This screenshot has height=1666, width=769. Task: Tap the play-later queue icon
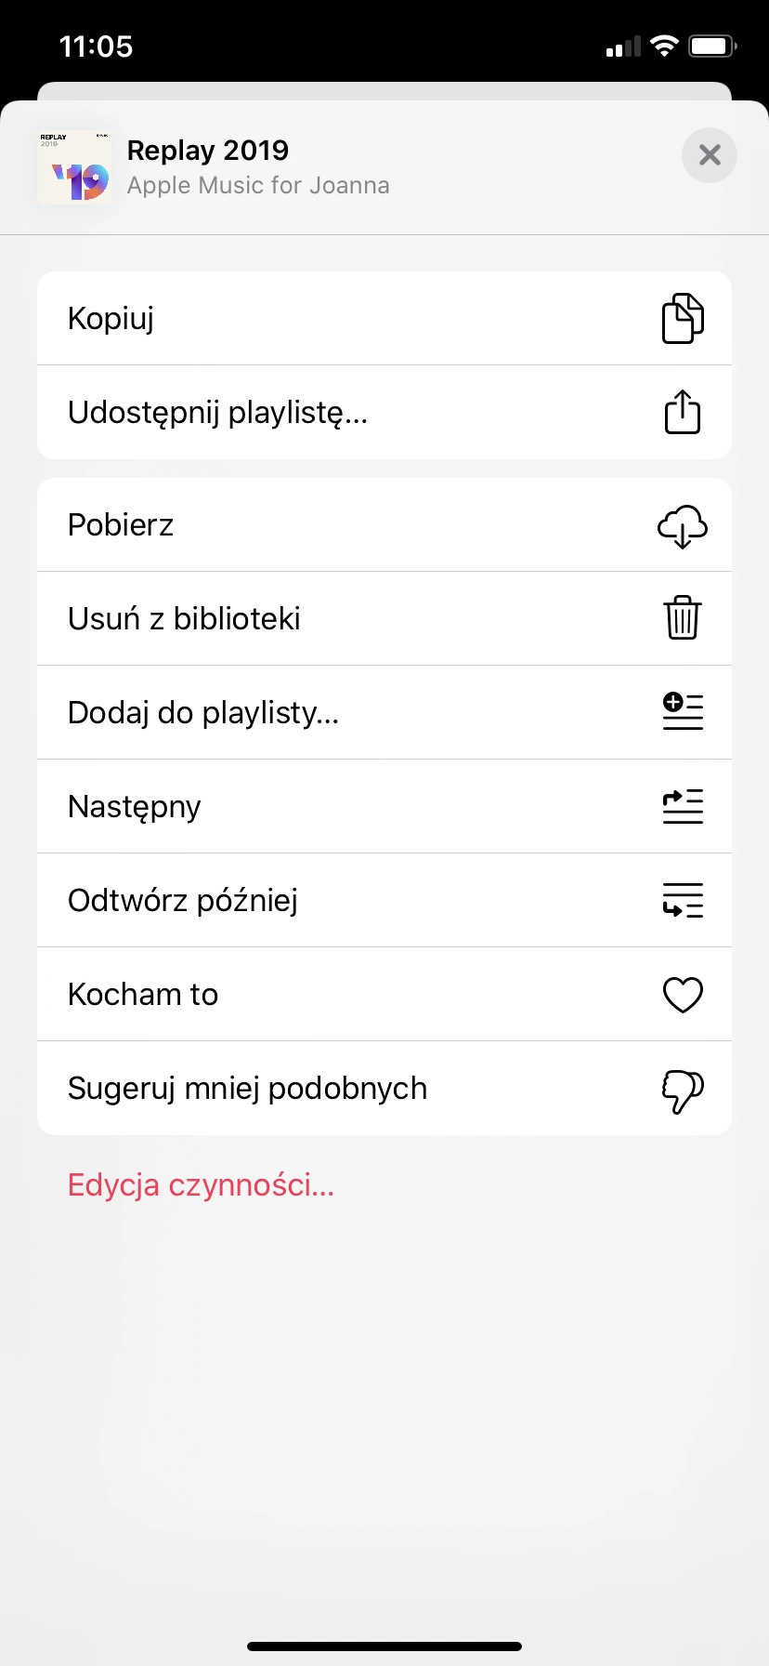tap(683, 900)
